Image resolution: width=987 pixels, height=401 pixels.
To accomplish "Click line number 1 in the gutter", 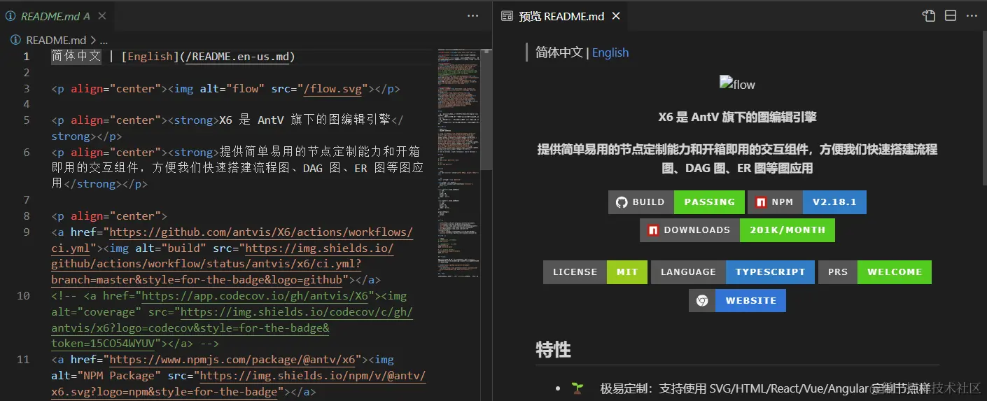I will (27, 57).
